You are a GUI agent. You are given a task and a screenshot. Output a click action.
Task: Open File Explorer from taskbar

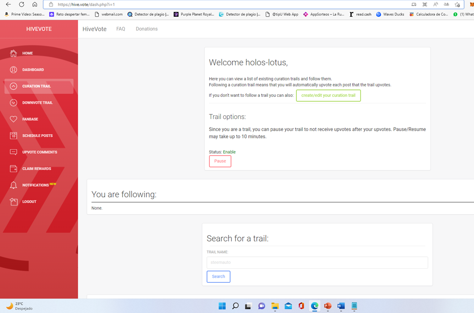pos(275,306)
